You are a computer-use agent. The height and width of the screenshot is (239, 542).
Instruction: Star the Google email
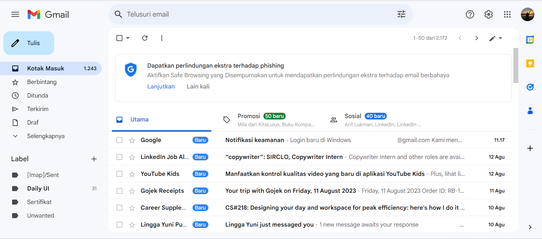tap(132, 140)
